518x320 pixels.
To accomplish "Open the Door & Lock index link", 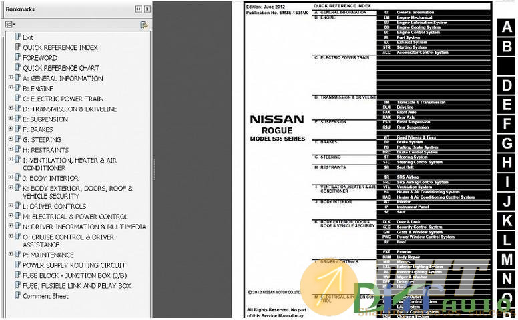I will 409,222.
